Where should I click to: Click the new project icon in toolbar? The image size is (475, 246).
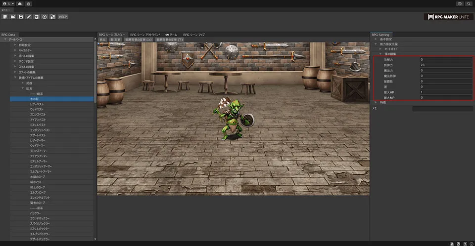[5, 17]
